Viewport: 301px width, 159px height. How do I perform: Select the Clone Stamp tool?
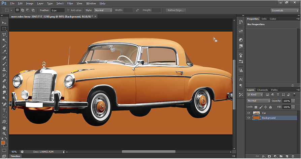(4, 69)
